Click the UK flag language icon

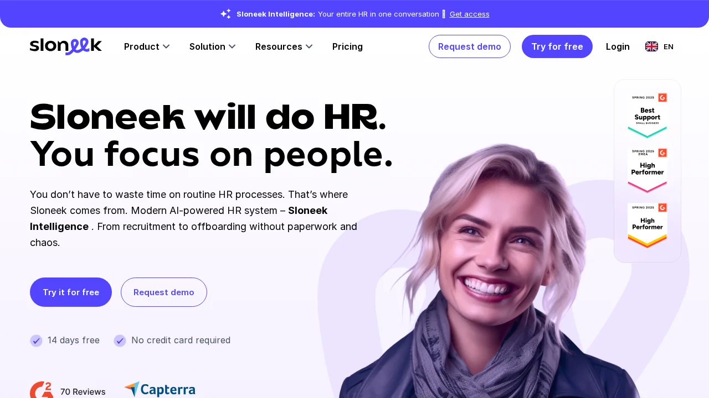pyautogui.click(x=651, y=46)
